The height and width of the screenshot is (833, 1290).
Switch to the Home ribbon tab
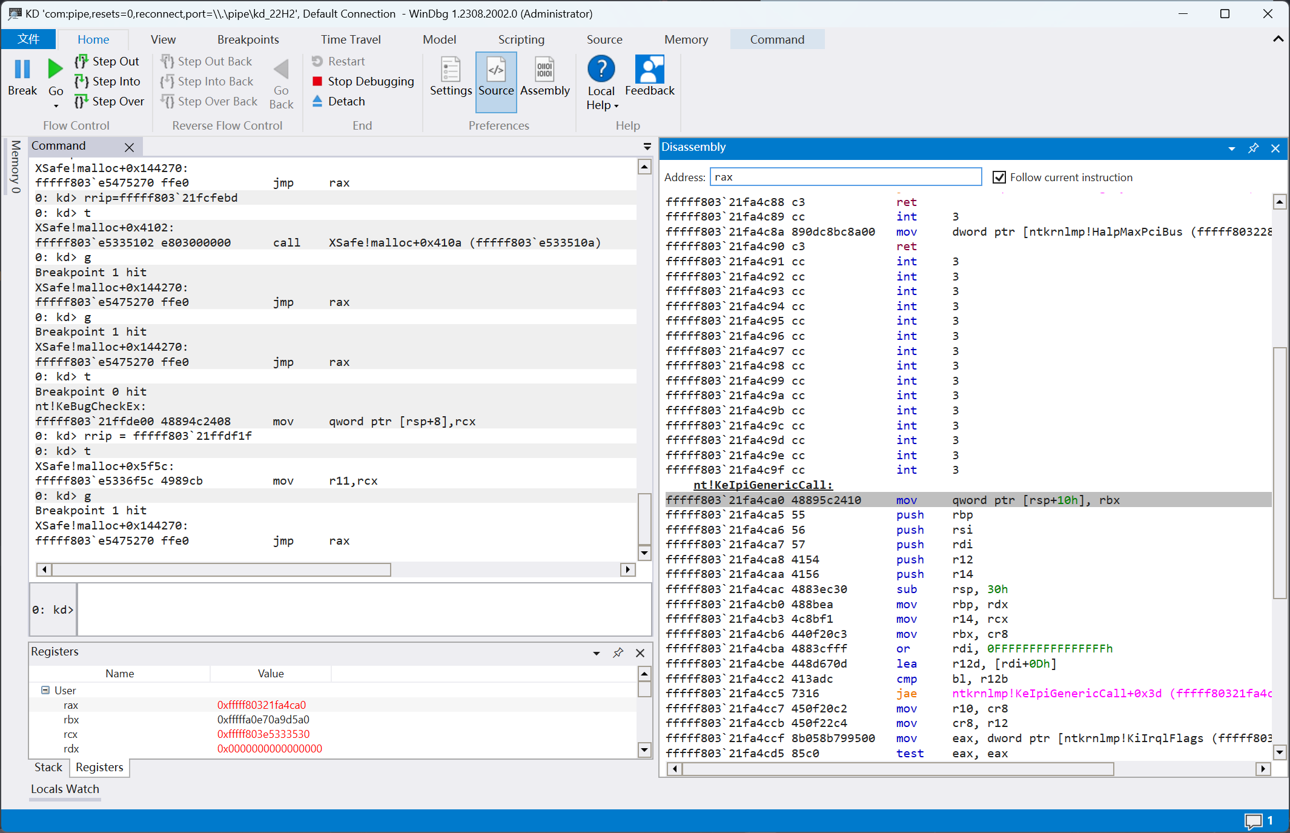tap(93, 39)
